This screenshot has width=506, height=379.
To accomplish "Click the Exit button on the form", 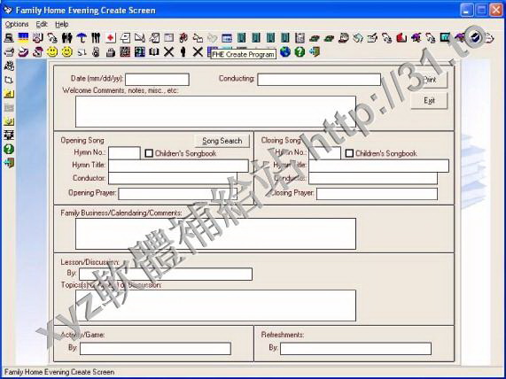I will (x=429, y=101).
